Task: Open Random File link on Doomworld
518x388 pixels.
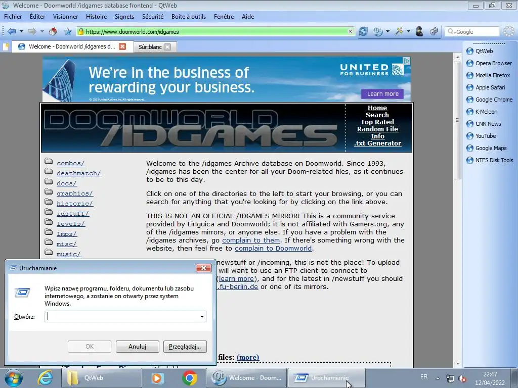Action: 377,129
